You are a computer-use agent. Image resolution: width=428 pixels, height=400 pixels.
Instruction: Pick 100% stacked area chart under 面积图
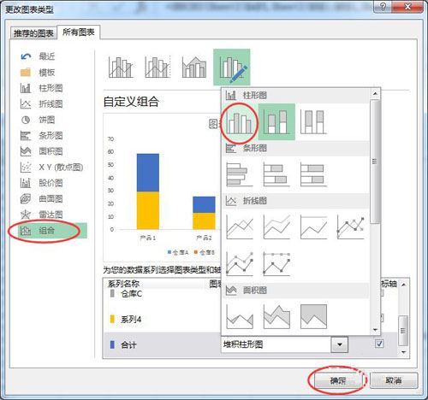pos(313,316)
